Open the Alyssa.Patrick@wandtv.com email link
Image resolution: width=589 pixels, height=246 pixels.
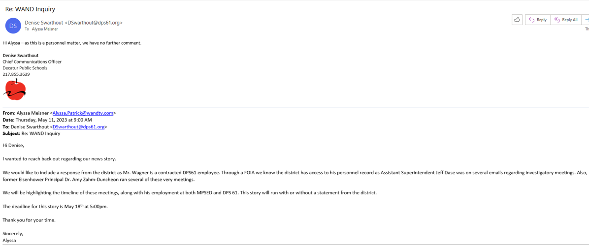pos(83,113)
